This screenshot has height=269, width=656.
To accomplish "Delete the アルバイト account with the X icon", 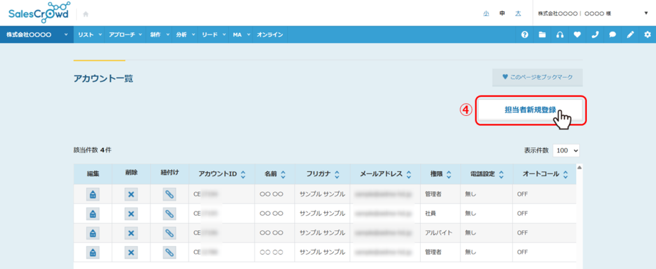I will pyautogui.click(x=131, y=232).
